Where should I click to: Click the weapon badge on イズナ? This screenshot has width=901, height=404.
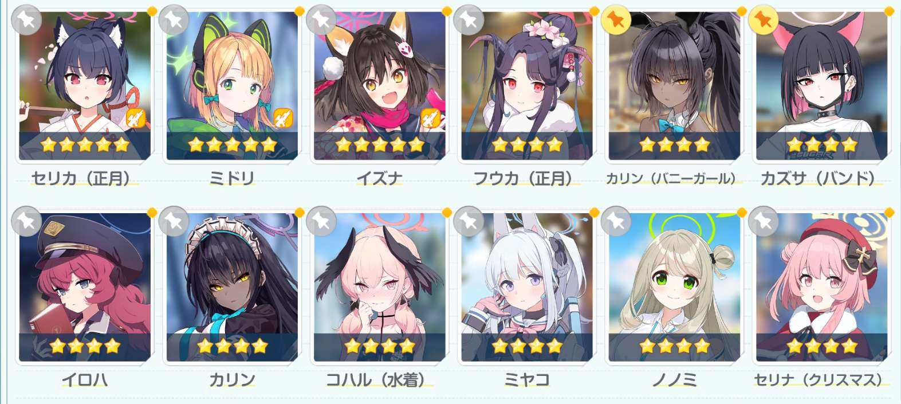[x=431, y=119]
